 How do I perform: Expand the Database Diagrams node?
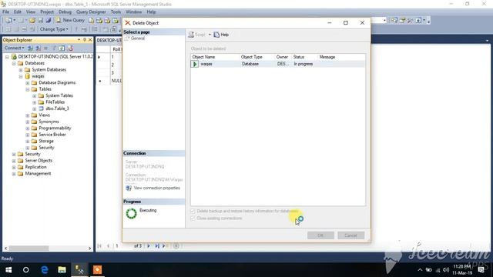tap(28, 83)
